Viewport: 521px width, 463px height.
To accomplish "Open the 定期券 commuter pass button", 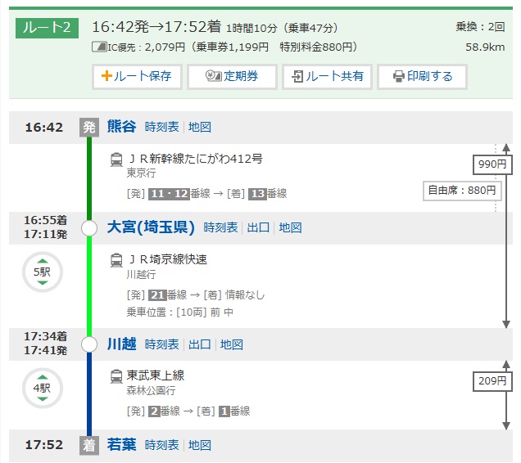I will tap(232, 76).
